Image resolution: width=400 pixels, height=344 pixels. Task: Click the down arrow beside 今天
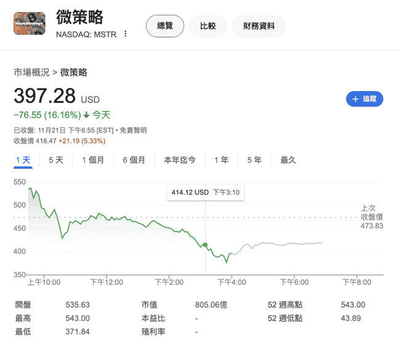87,115
